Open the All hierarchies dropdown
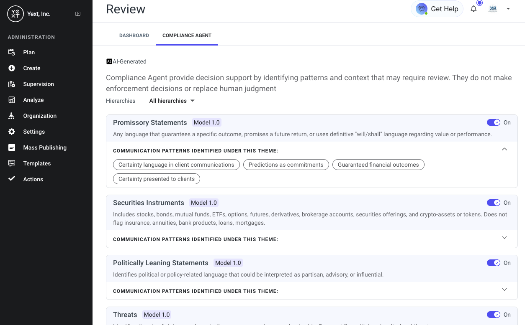Image resolution: width=525 pixels, height=325 pixels. click(172, 101)
